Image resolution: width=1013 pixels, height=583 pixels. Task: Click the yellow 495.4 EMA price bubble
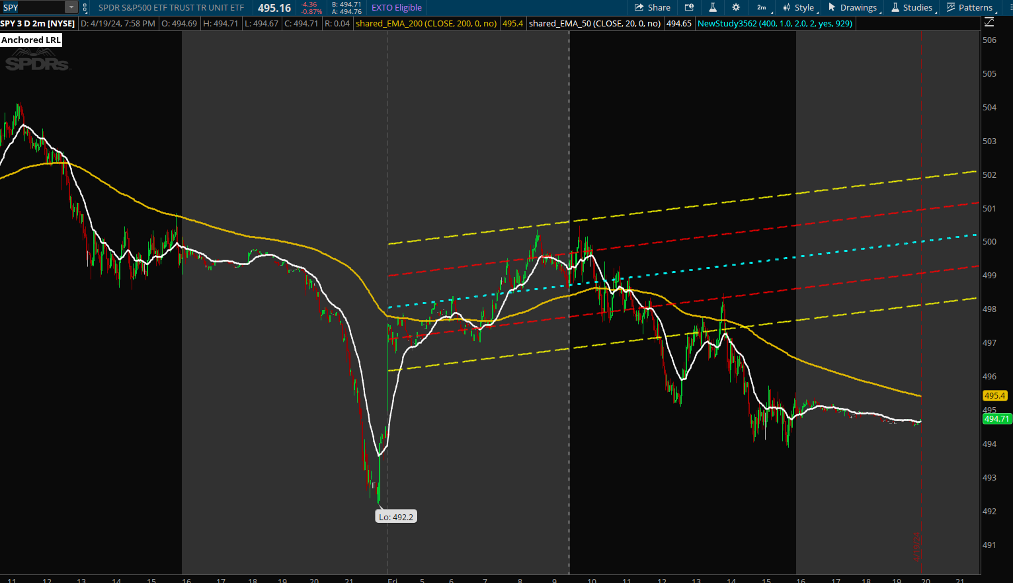pos(994,396)
